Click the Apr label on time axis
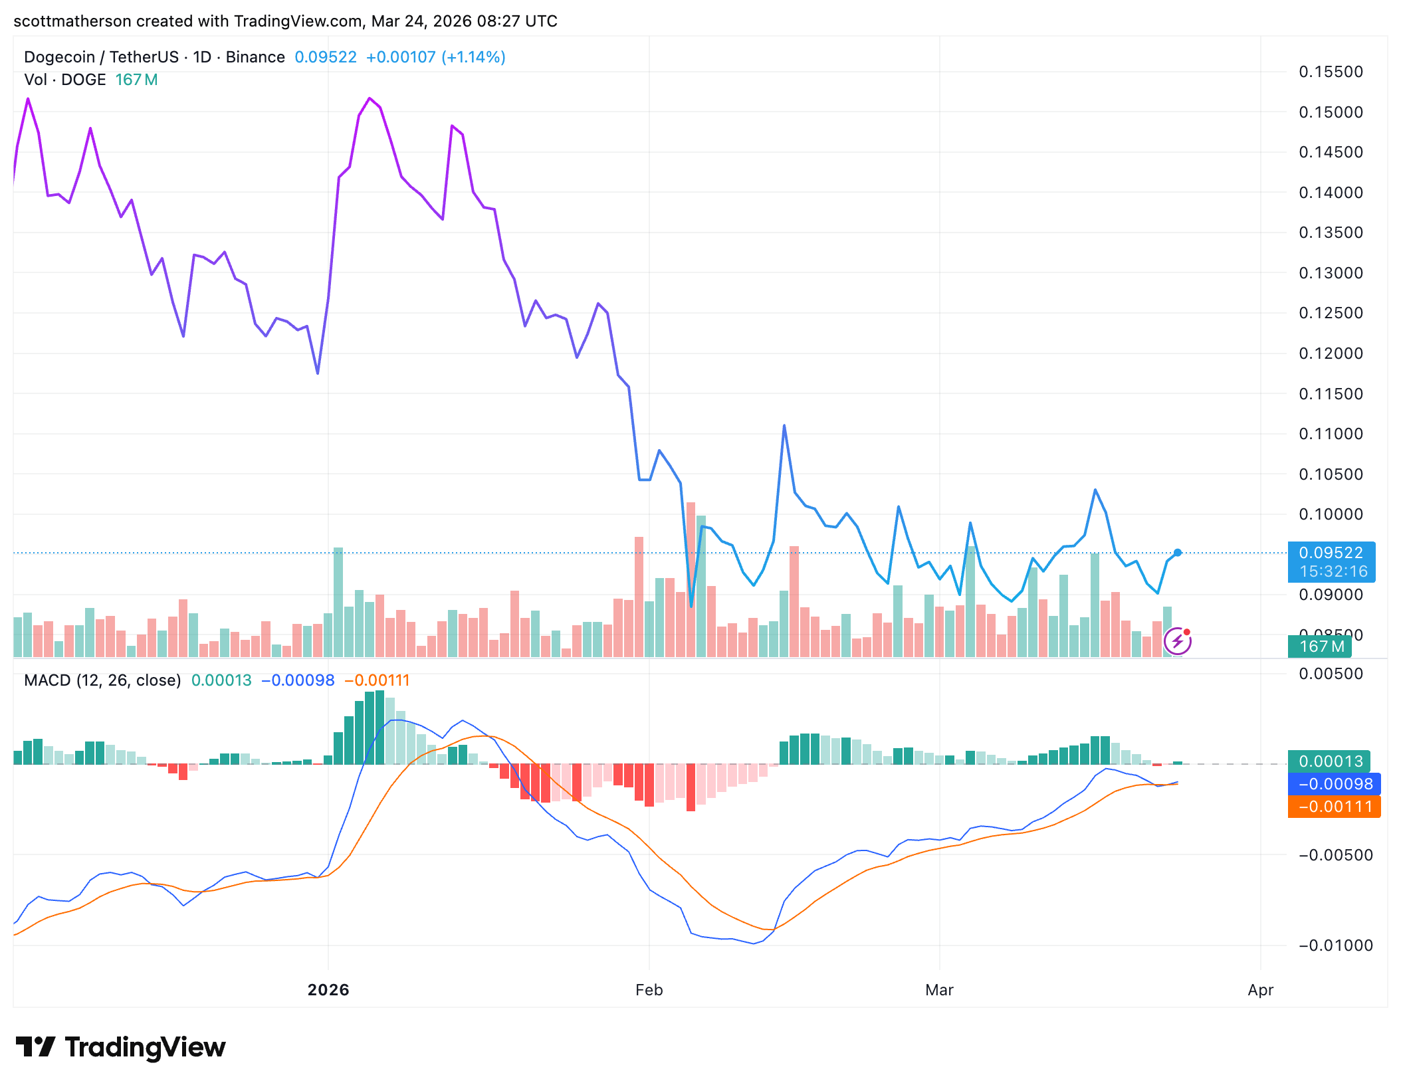Viewport: 1401px width, 1087px height. click(1260, 990)
